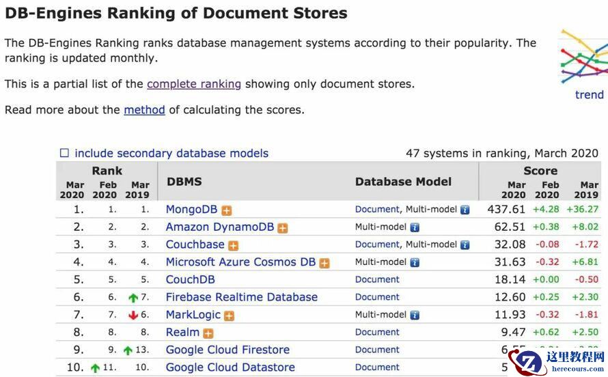This screenshot has height=377, width=608.
Task: Click the plus icon next to Couchbase
Action: pos(233,245)
